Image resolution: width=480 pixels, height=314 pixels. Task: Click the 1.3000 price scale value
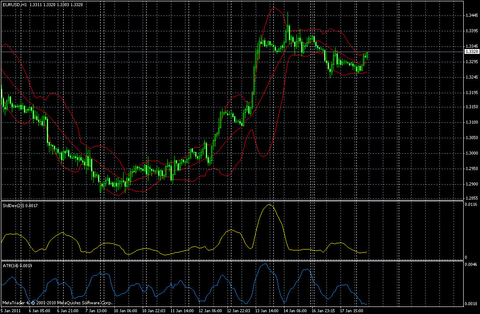pyautogui.click(x=472, y=153)
